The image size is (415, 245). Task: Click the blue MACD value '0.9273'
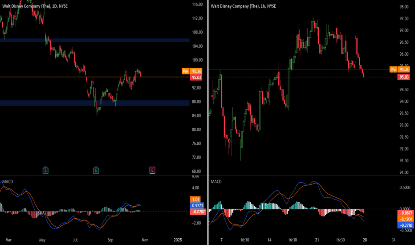[197, 205]
